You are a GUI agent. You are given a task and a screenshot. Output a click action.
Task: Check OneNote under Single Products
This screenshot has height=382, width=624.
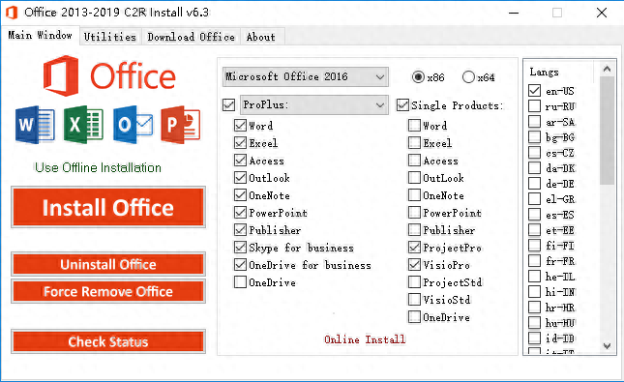[414, 195]
